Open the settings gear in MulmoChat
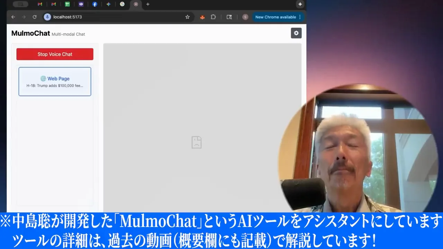 pos(296,33)
